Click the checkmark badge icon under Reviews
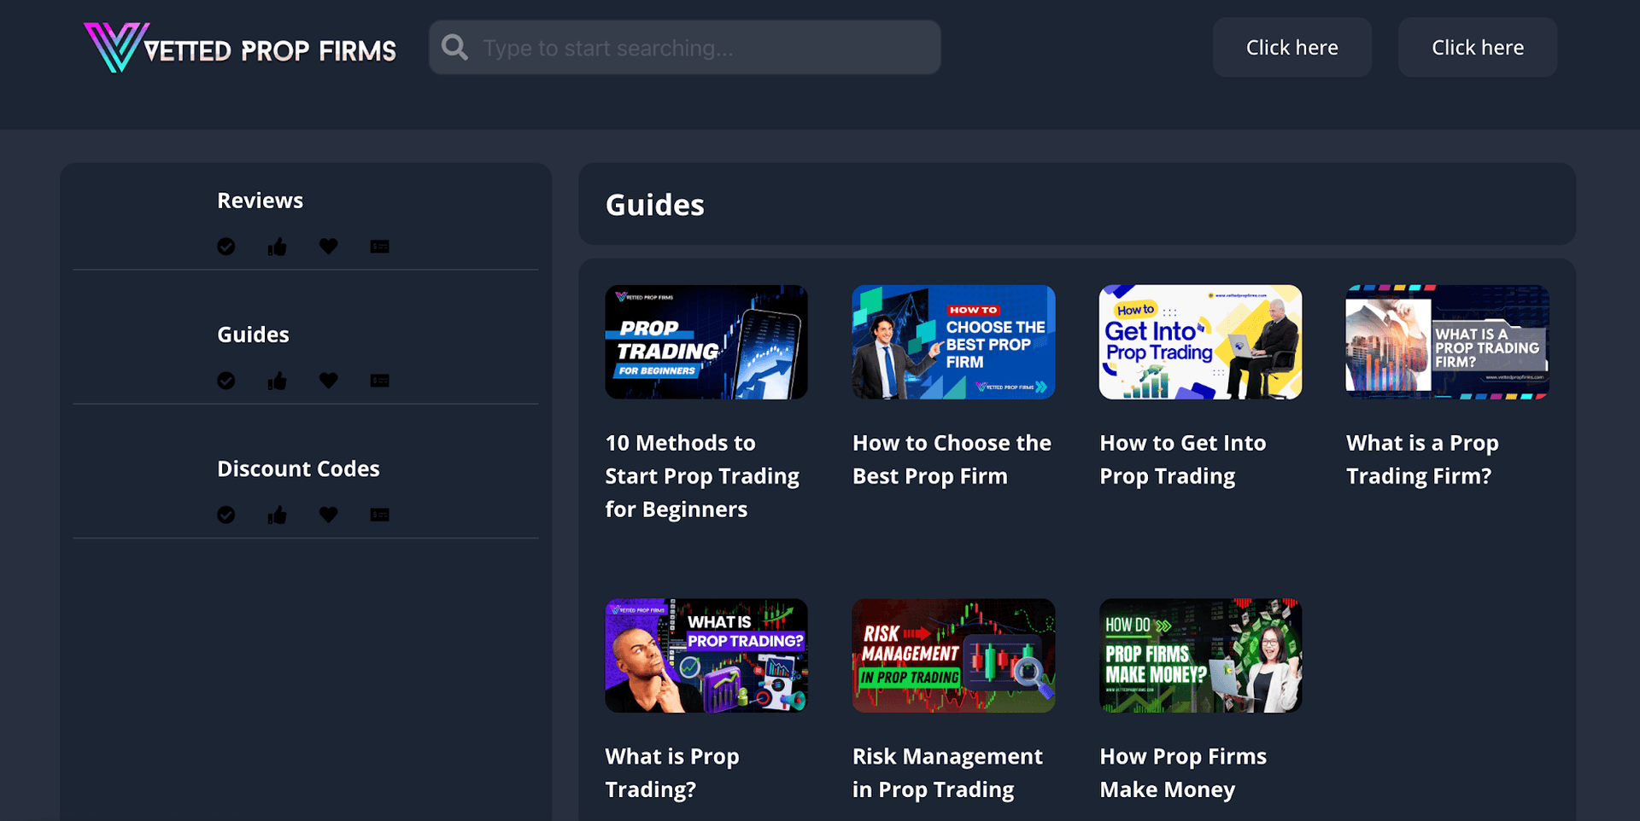This screenshot has height=821, width=1640. (x=226, y=247)
